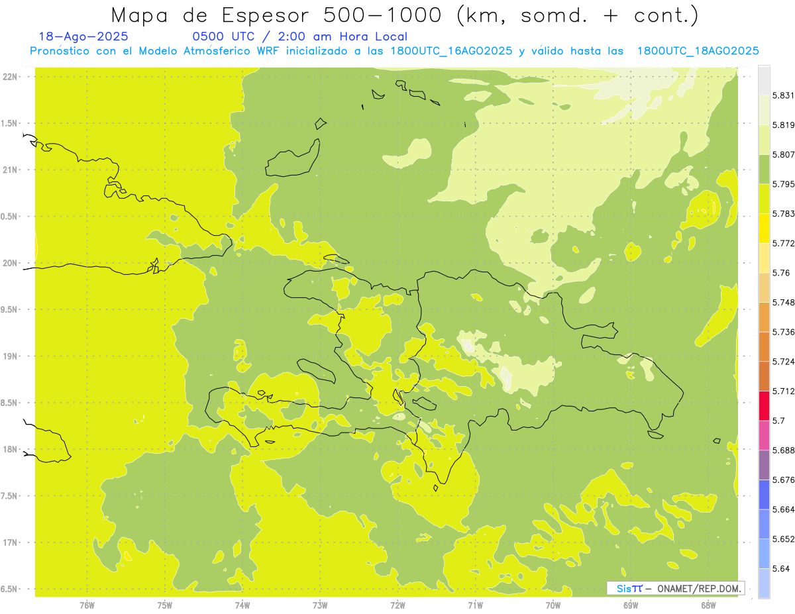Click the legend value 5.652
Screen dimensions: 795x614
point(783,538)
